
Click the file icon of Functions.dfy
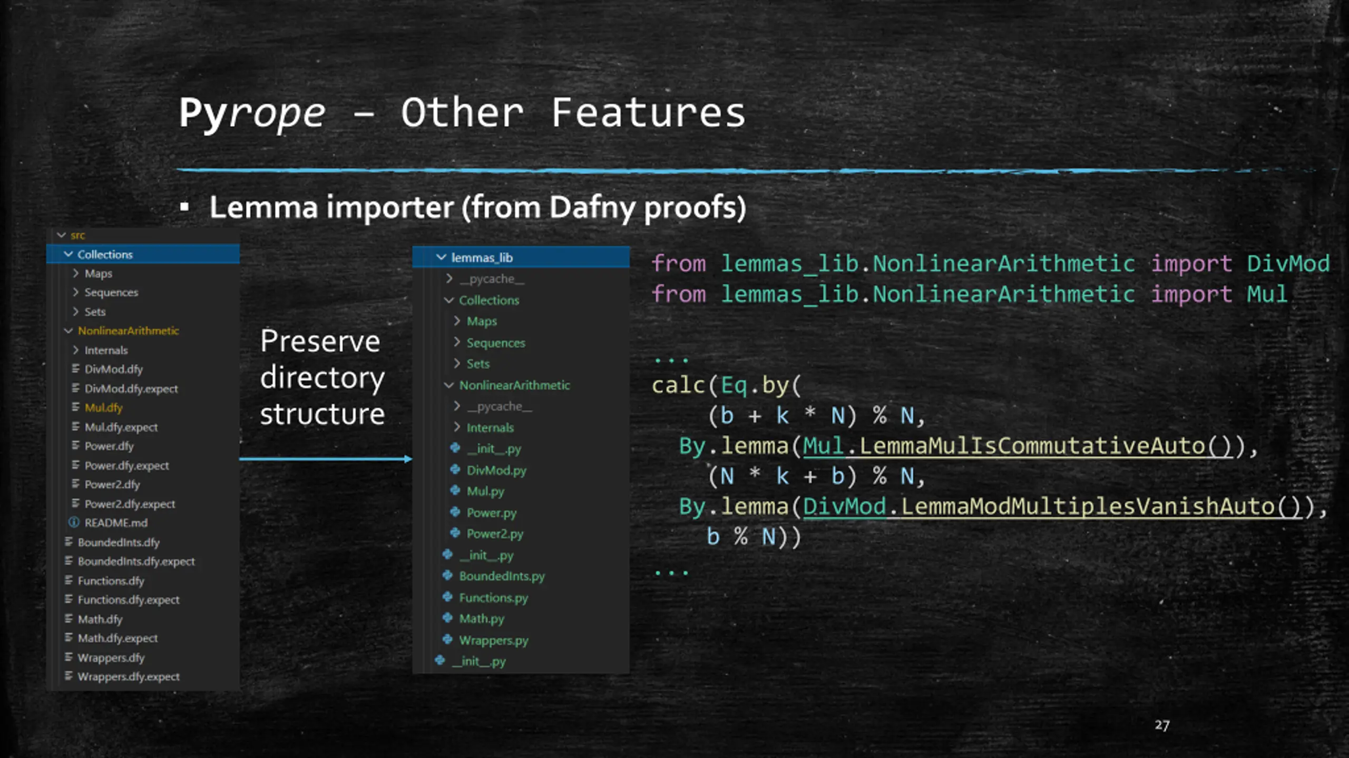click(69, 580)
